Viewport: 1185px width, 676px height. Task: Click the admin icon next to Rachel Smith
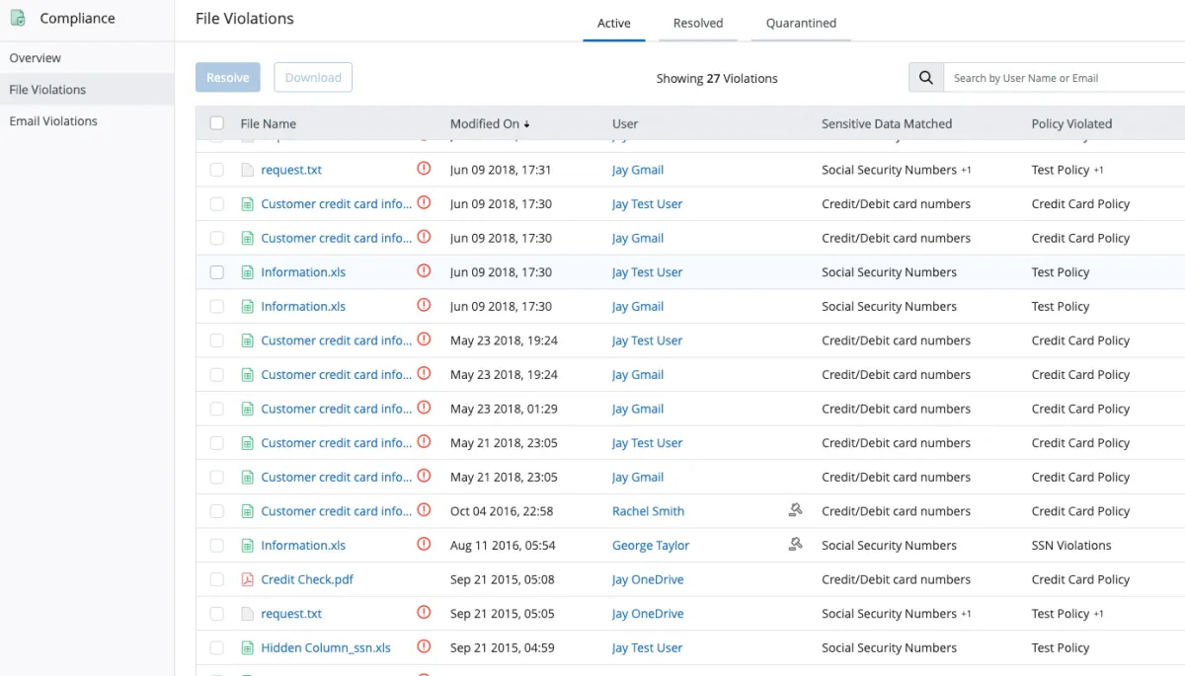click(795, 510)
